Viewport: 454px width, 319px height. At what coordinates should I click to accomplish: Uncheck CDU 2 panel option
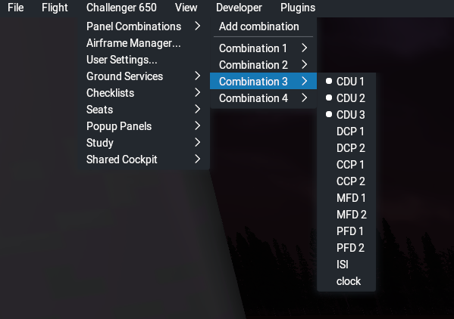point(346,98)
